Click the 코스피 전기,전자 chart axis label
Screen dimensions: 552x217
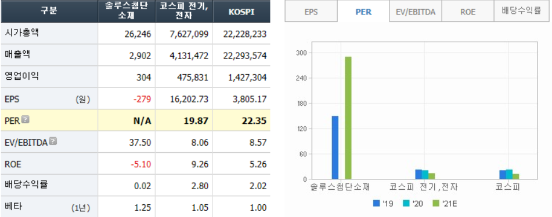pos(424,187)
